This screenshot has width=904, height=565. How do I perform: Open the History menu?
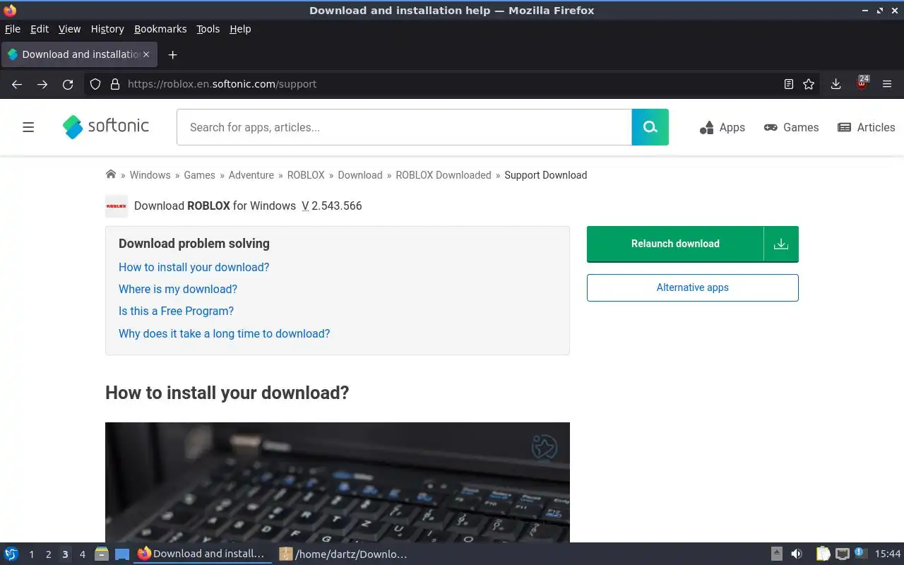point(107,29)
